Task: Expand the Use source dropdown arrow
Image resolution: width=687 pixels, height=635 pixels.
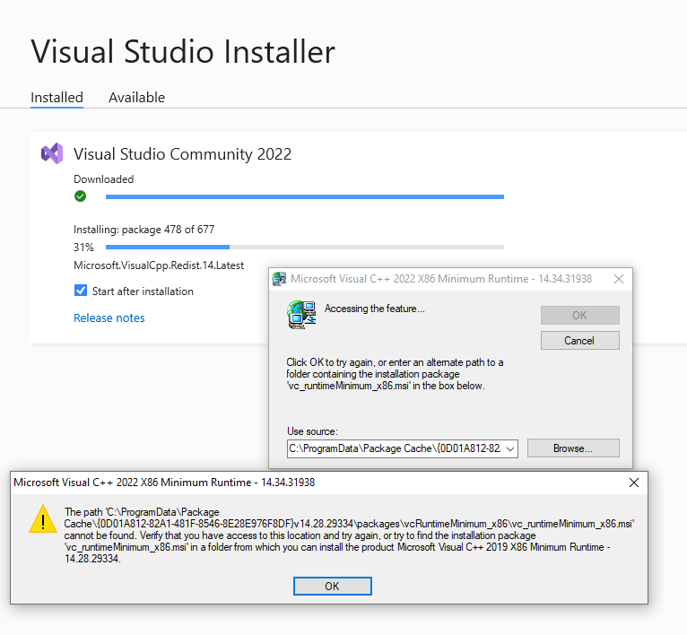Action: pyautogui.click(x=510, y=448)
